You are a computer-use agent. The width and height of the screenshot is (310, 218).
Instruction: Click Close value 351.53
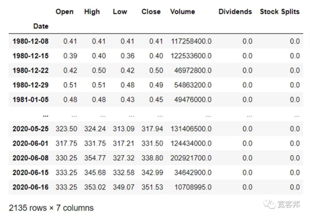coord(152,187)
